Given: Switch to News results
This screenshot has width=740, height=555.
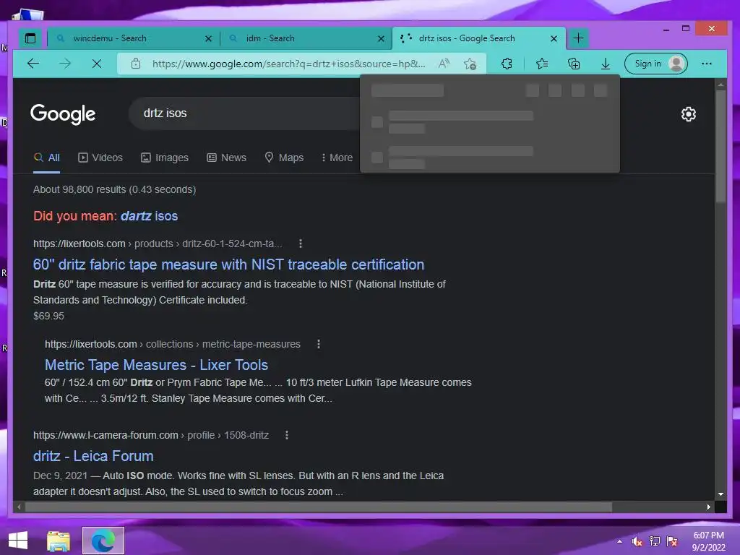Looking at the screenshot, I should coord(226,158).
